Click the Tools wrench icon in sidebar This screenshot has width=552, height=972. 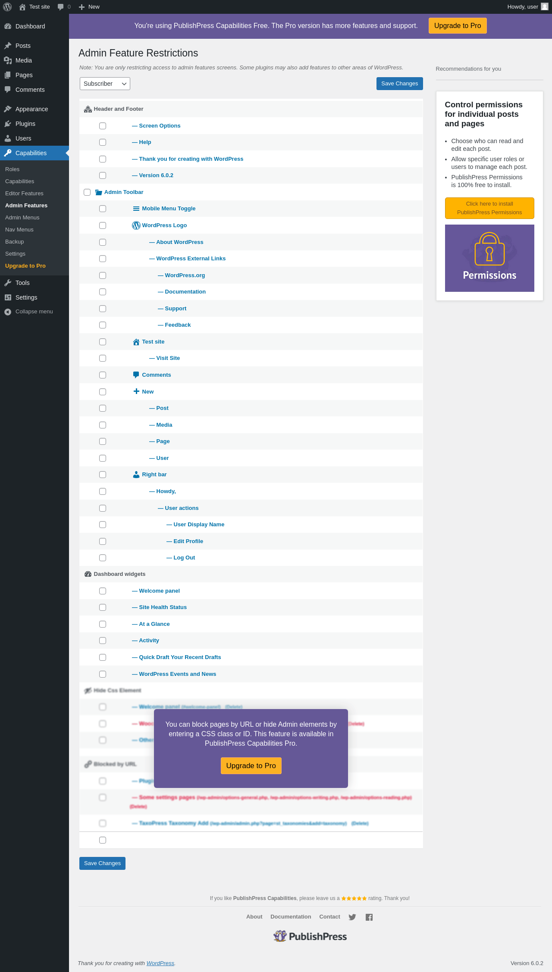[x=8, y=283]
